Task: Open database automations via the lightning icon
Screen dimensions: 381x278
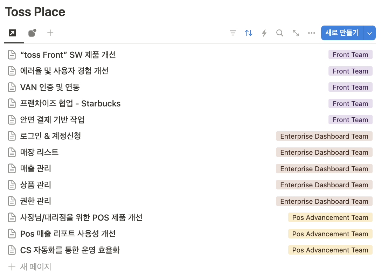Action: (x=264, y=33)
